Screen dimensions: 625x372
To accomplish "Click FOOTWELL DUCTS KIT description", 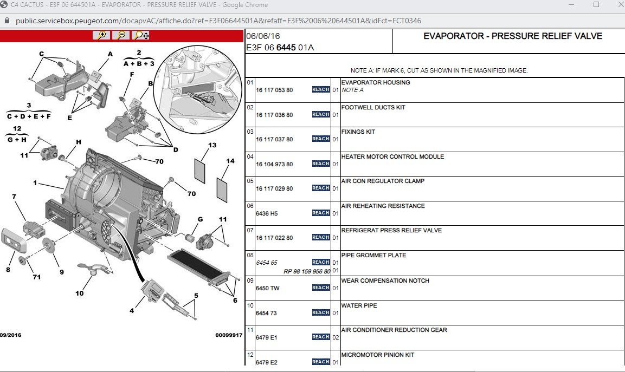I will [373, 107].
